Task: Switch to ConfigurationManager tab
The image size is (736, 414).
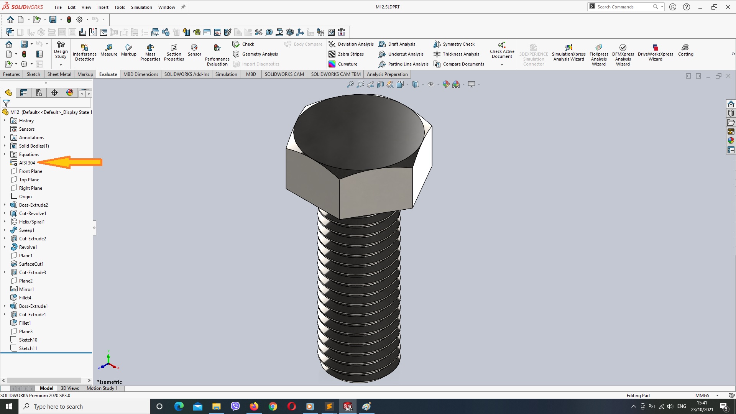Action: (39, 93)
